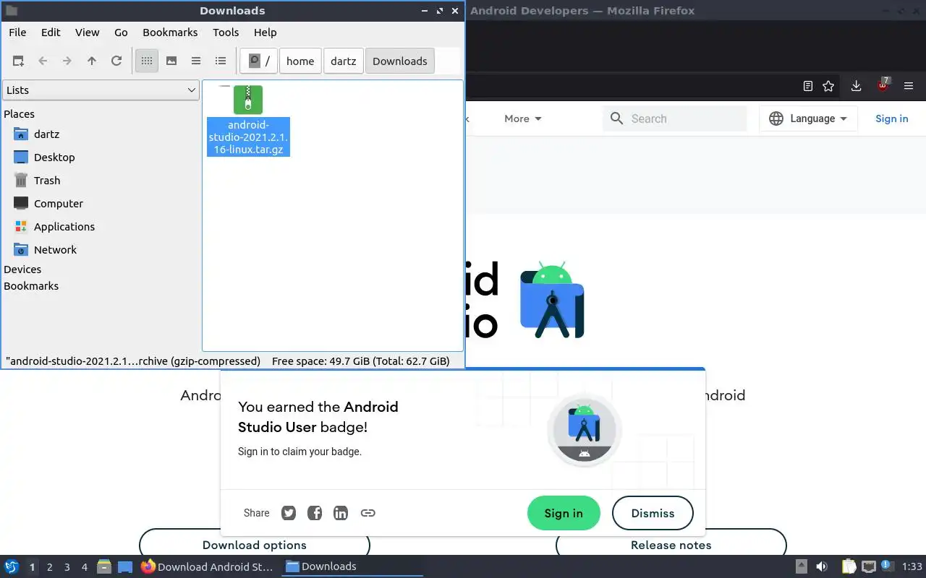Switch to workspace 3

(x=67, y=567)
